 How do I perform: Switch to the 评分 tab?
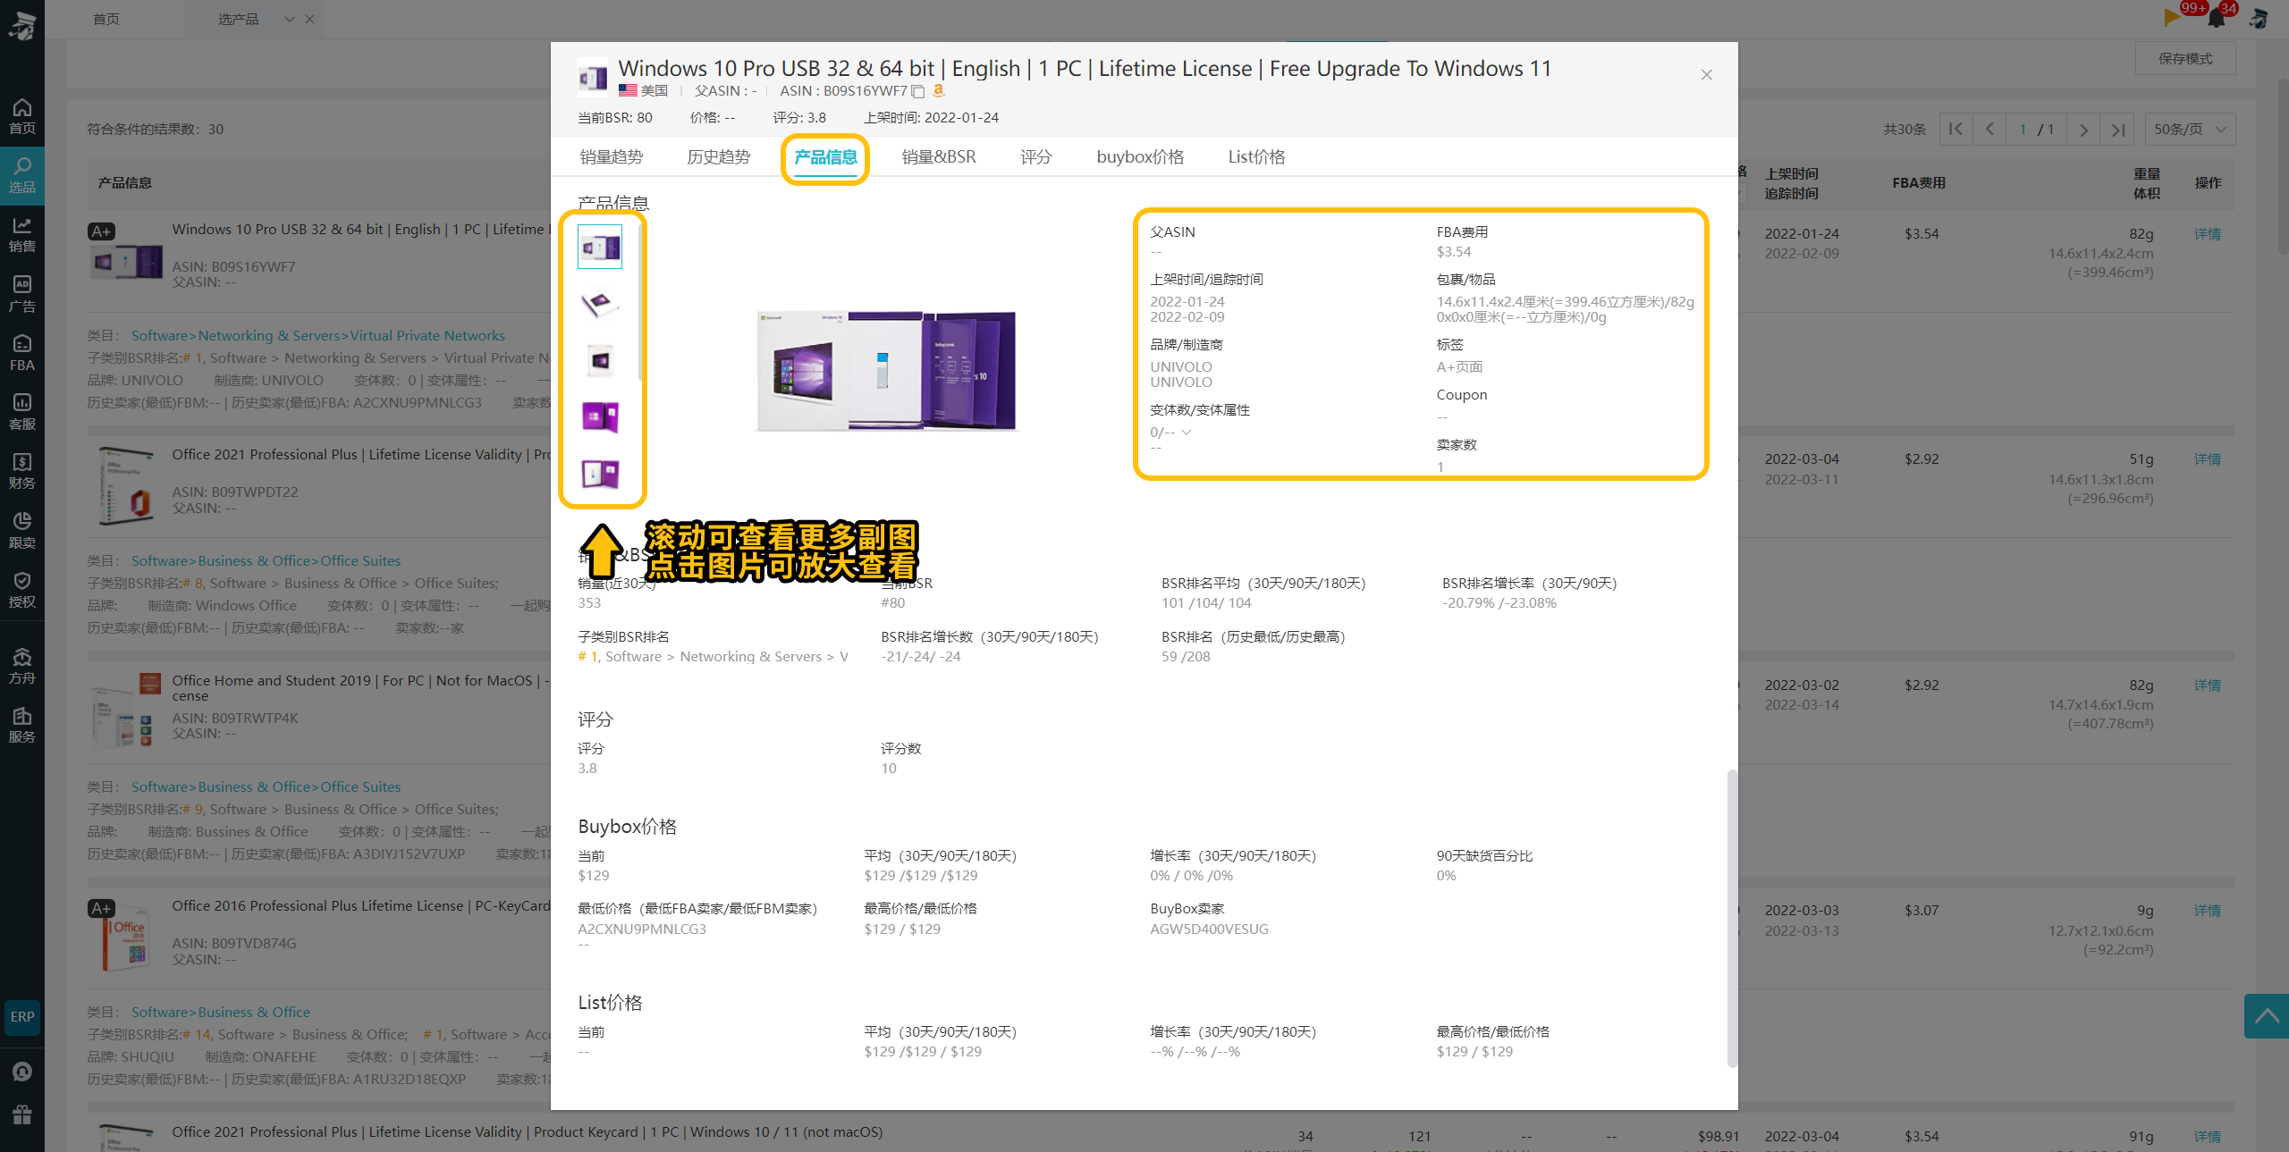(x=1035, y=157)
